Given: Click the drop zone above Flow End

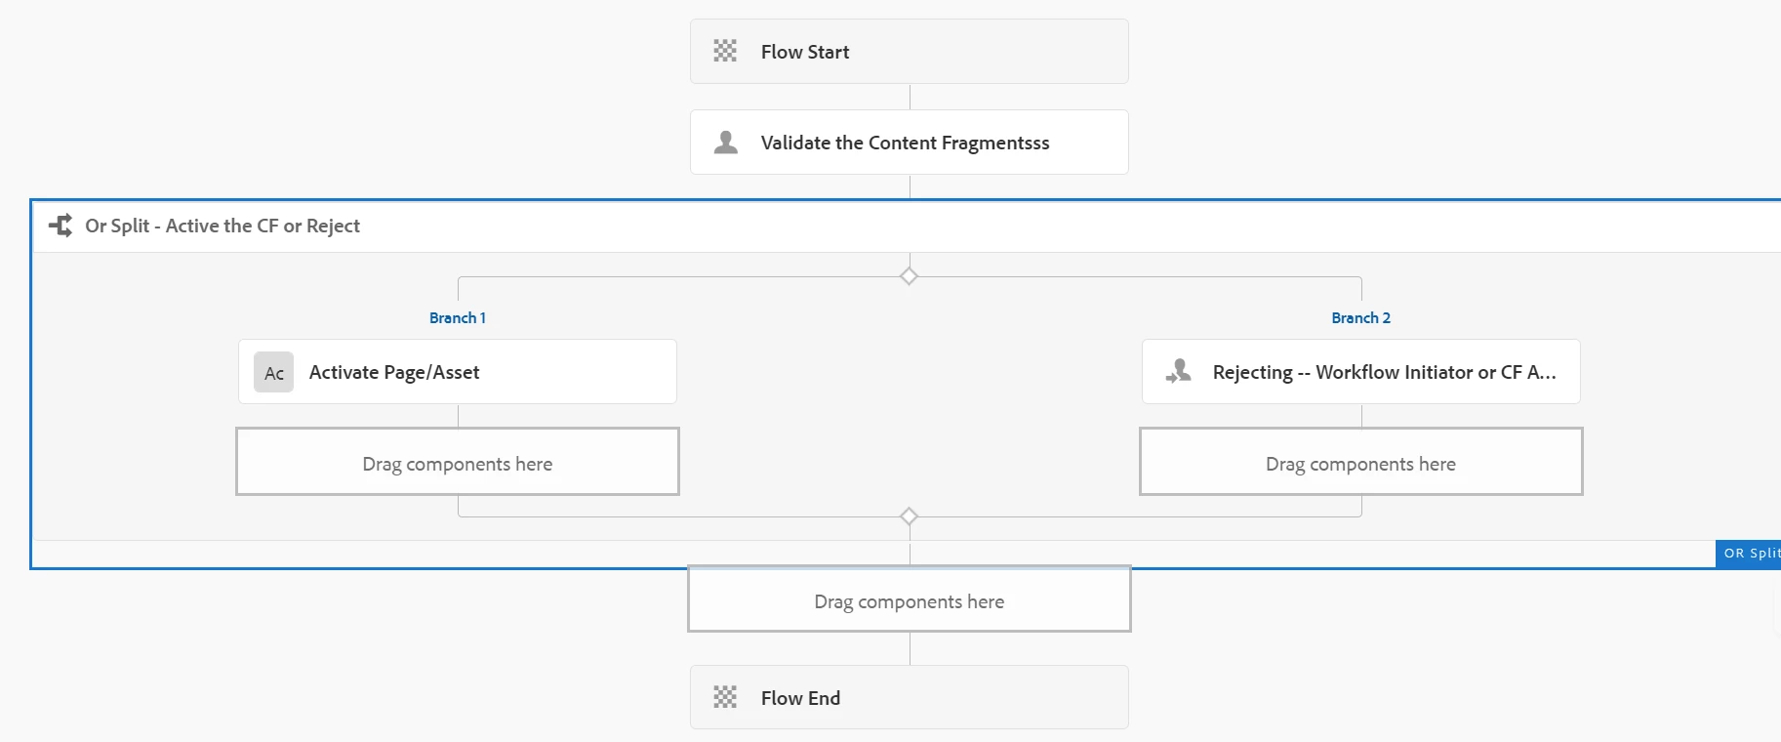Looking at the screenshot, I should (x=909, y=600).
